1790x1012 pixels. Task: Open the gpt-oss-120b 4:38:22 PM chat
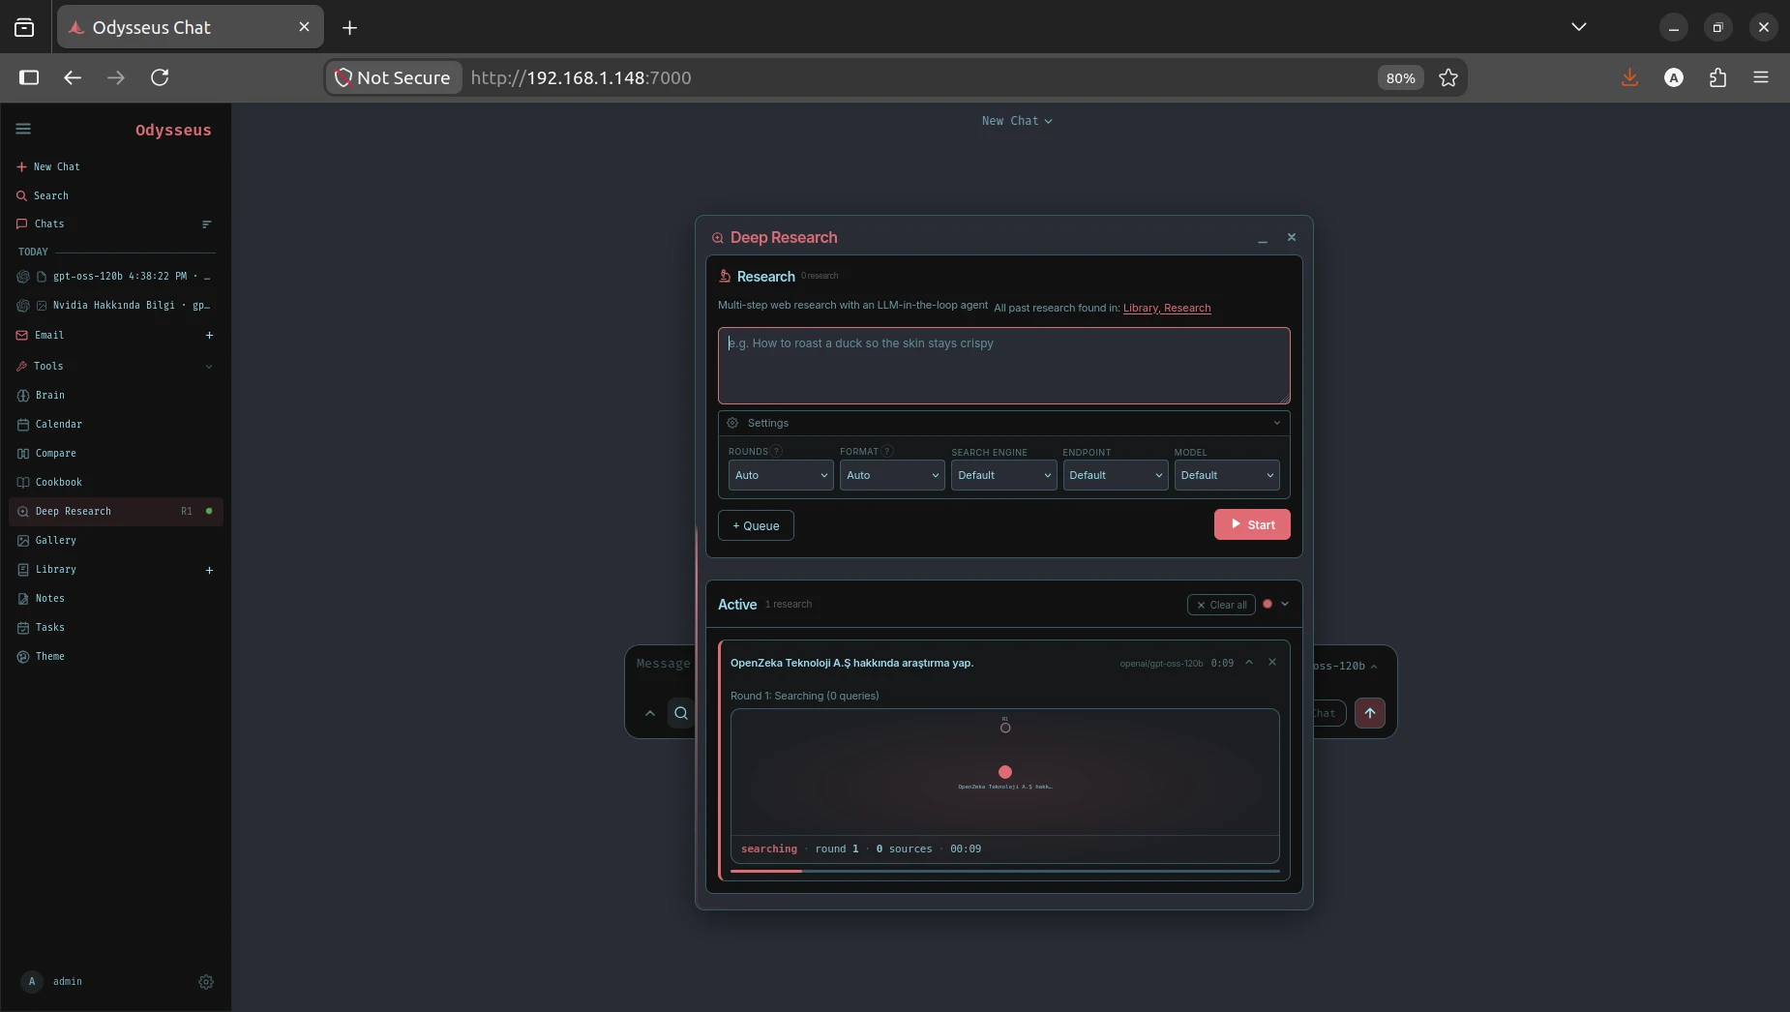click(115, 277)
